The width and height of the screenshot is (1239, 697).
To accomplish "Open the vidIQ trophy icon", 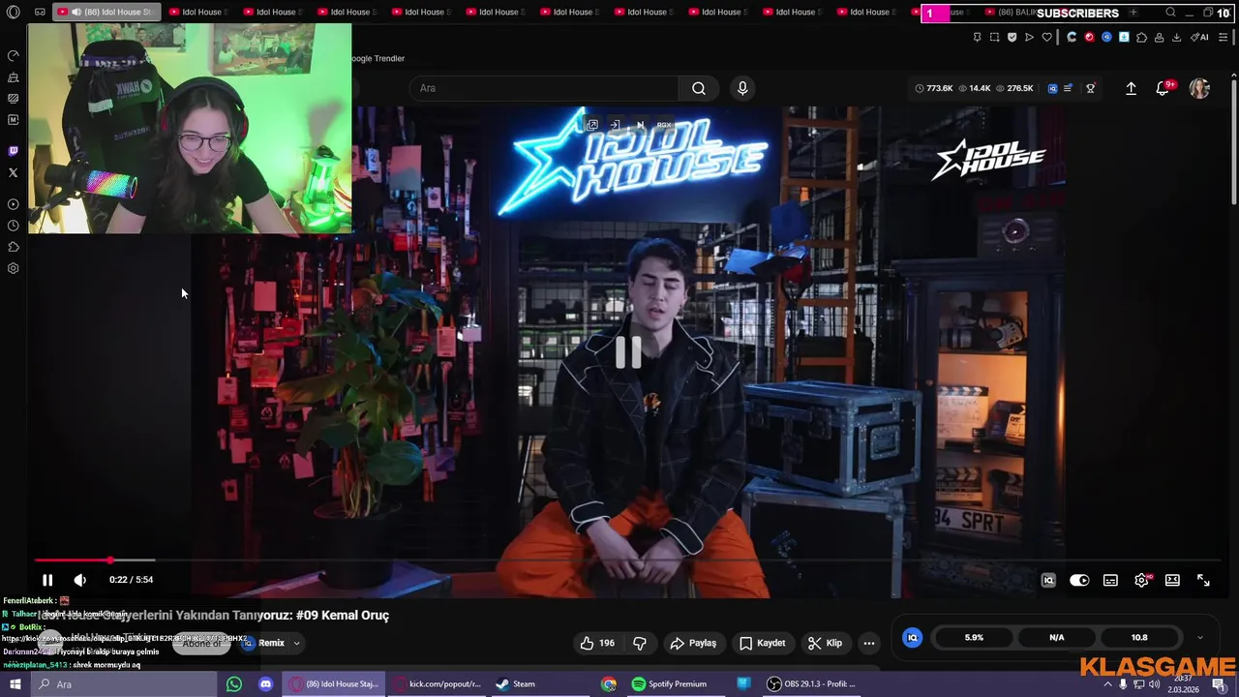I will (1090, 88).
